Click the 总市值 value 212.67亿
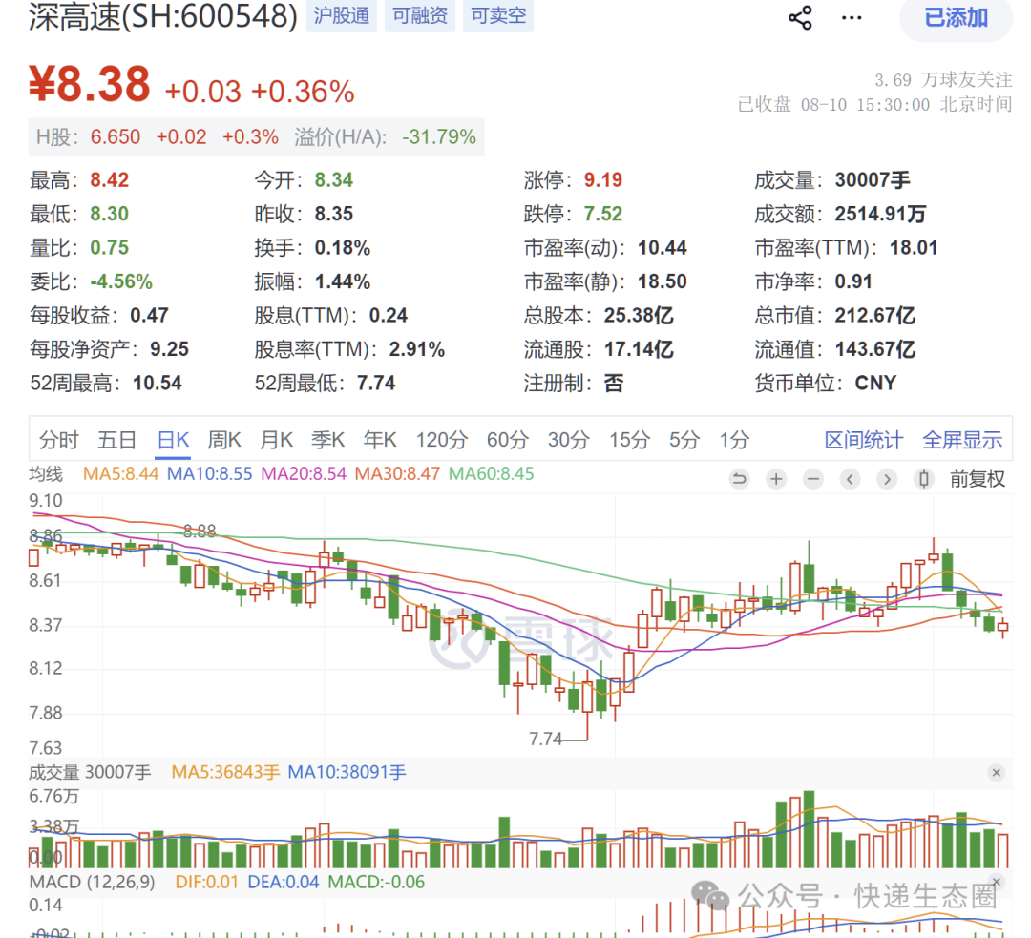Image resolution: width=1031 pixels, height=938 pixels. point(875,316)
